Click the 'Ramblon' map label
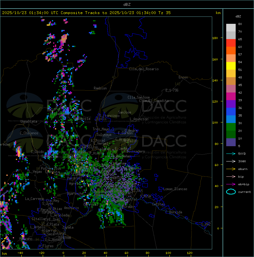 tap(100, 88)
